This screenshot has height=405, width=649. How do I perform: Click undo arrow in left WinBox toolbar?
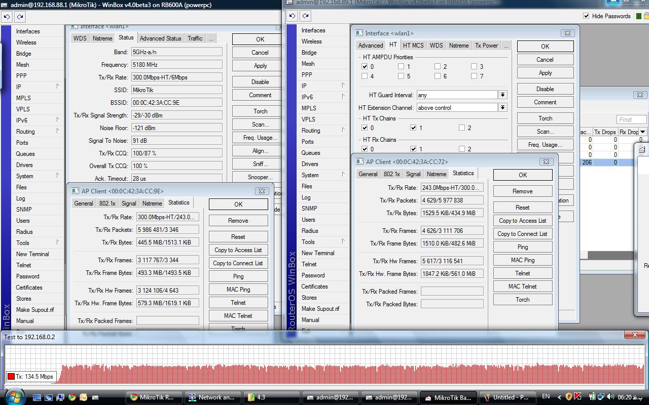7,17
